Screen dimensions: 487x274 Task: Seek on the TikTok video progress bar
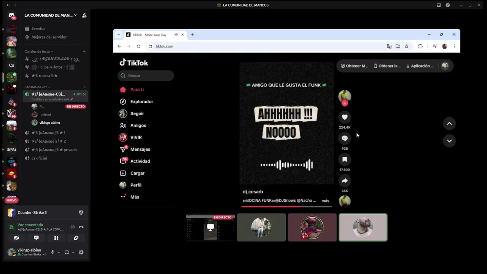click(x=286, y=207)
